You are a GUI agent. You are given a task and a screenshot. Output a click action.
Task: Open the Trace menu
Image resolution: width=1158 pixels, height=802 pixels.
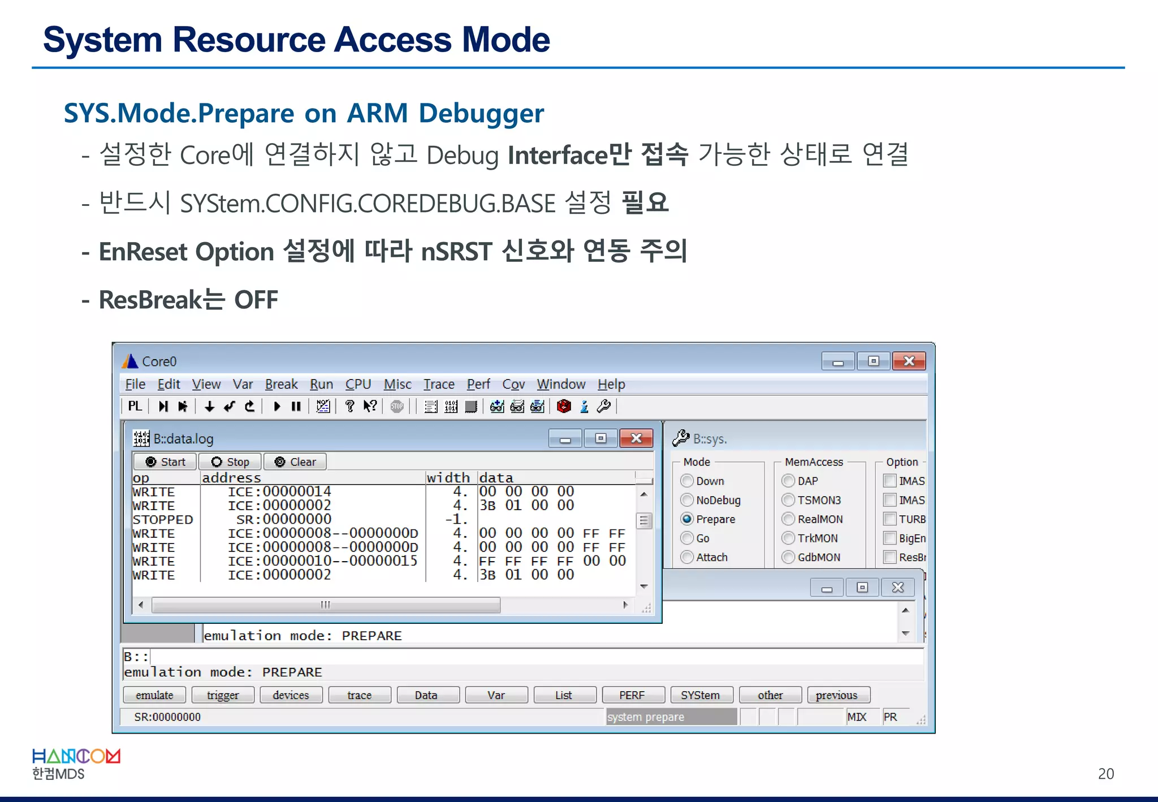point(439,384)
